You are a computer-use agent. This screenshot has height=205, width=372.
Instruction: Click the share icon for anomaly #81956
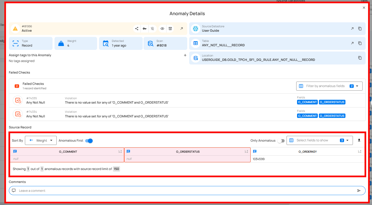tap(137, 29)
